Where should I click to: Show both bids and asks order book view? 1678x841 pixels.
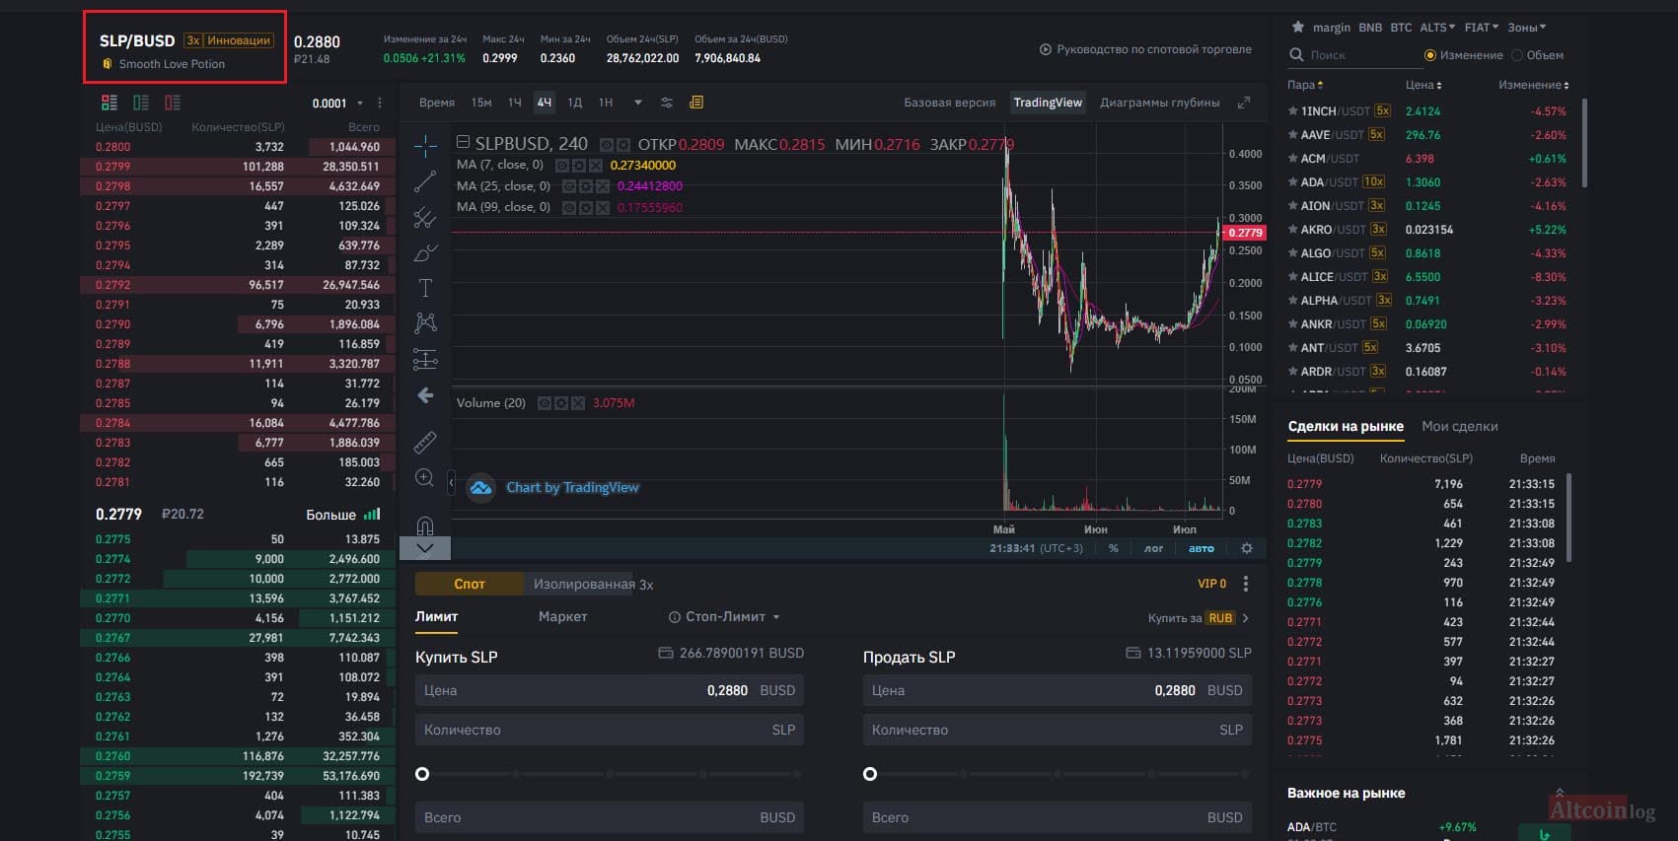[x=109, y=103]
